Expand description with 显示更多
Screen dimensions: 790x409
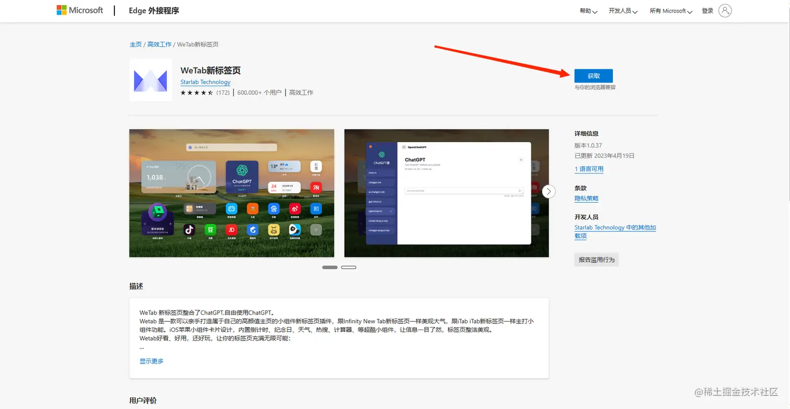152,361
